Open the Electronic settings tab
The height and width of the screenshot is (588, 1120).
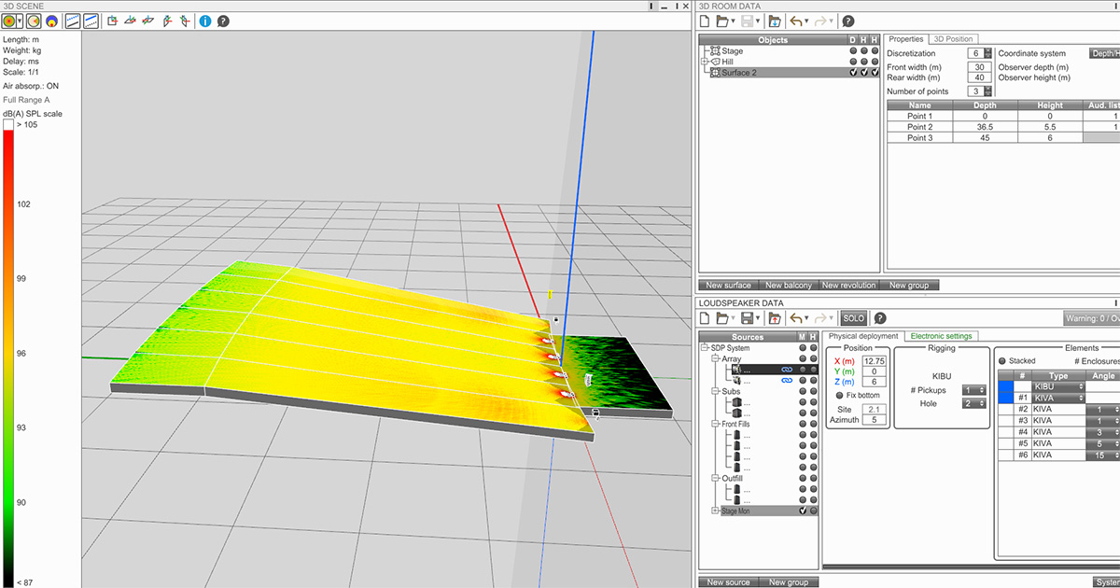[x=942, y=336]
